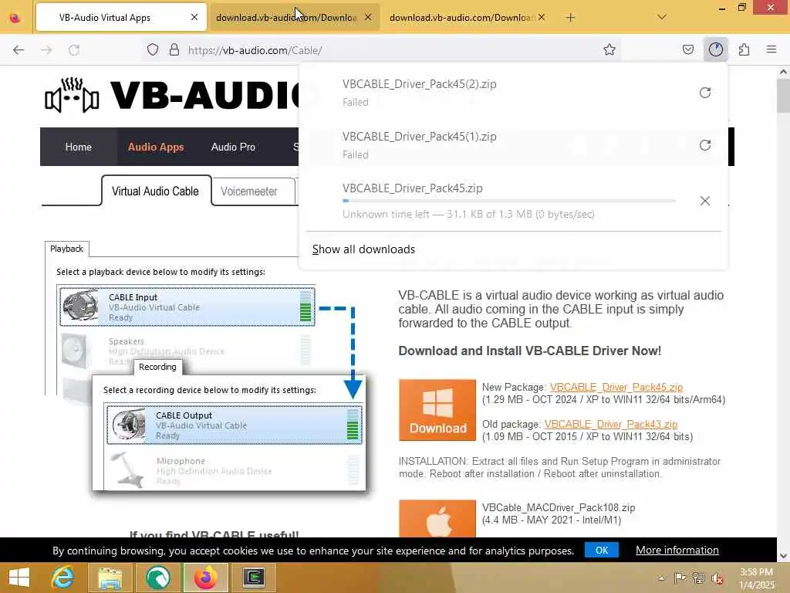This screenshot has height=593, width=790.
Task: Open the terminal-style app in taskbar
Action: click(x=253, y=578)
